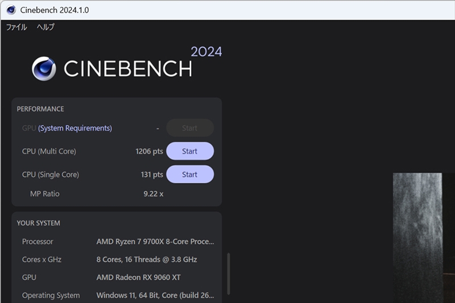Click the YOUR SYSTEM section header
The width and height of the screenshot is (455, 303).
(38, 223)
